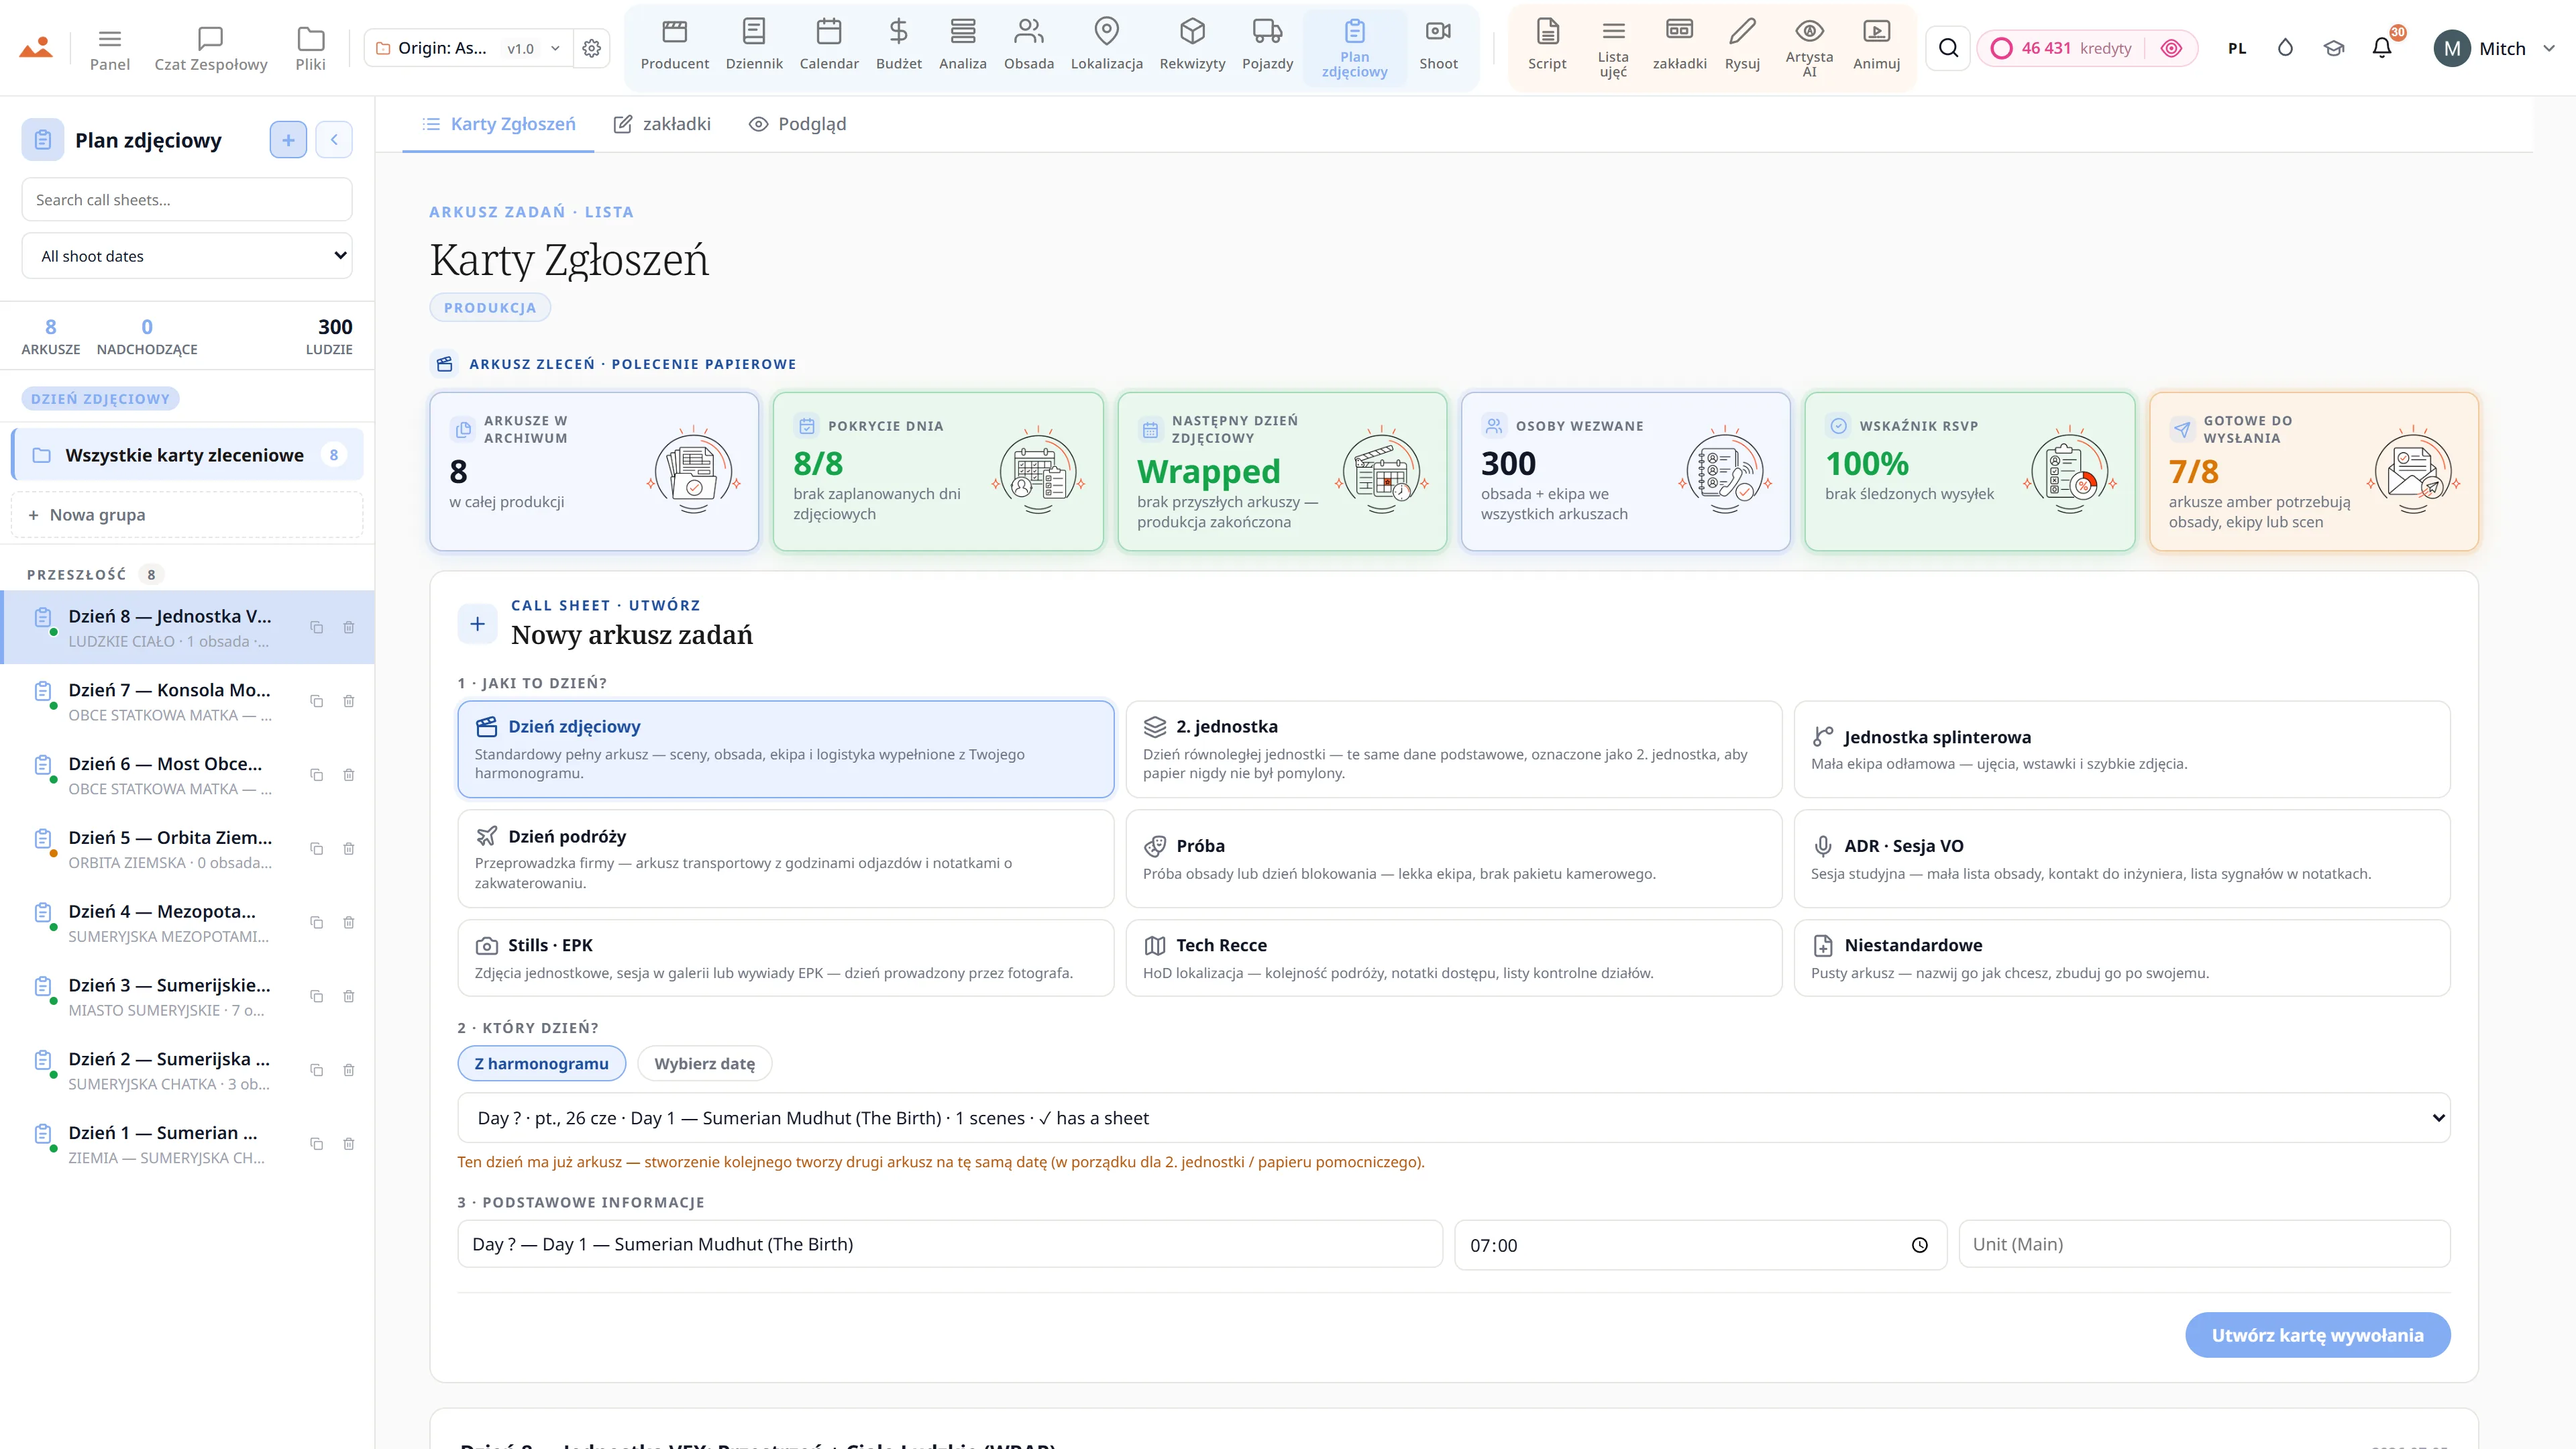Viewport: 2576px width, 1449px height.
Task: Open project settings gear icon
Action: click(x=592, y=48)
